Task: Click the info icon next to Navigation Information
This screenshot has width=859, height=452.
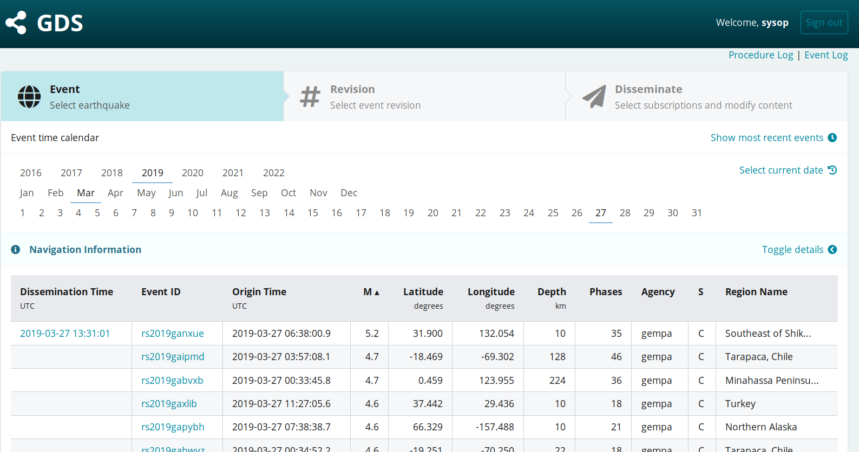Action: 16,250
